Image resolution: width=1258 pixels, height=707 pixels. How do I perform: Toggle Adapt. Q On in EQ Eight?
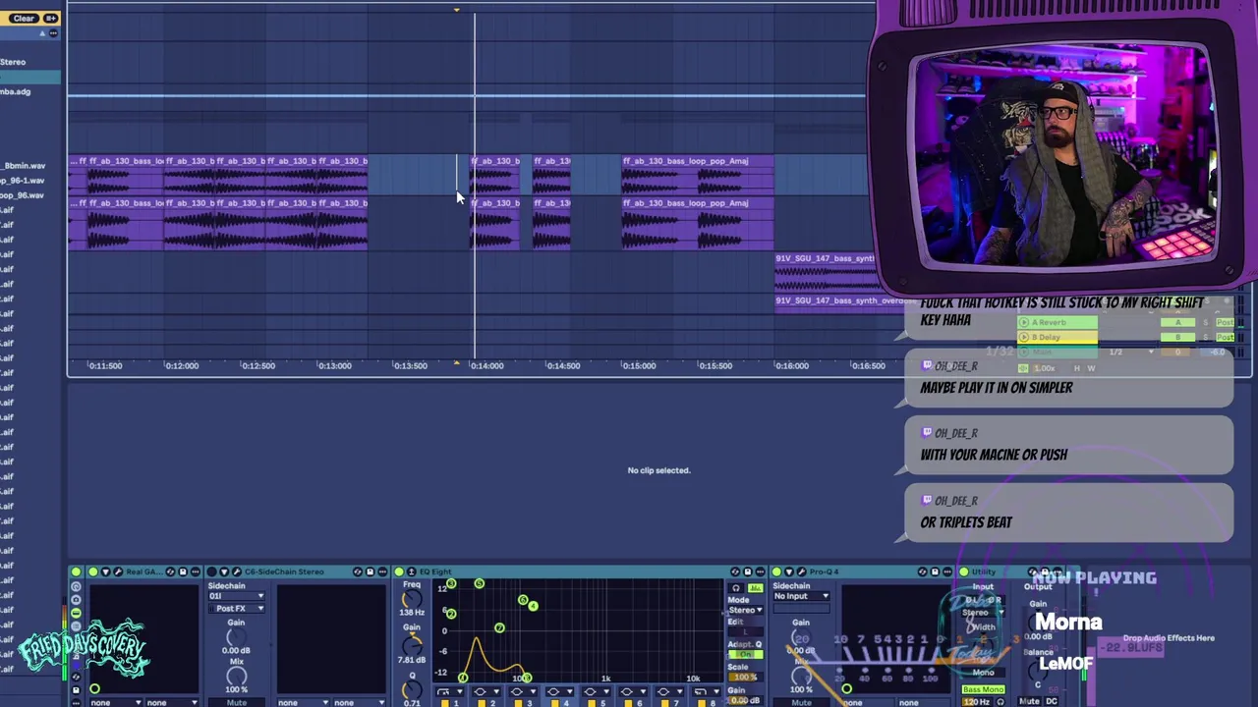tap(745, 654)
